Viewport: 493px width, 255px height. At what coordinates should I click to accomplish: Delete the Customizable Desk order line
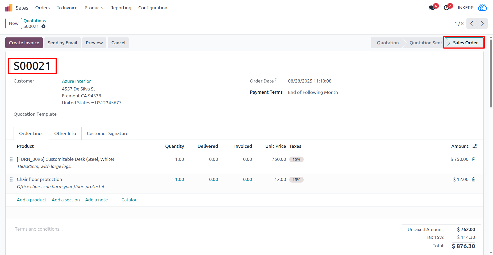pos(474,159)
